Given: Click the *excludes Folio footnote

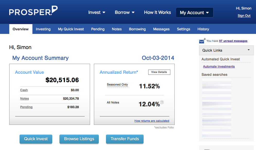Looking at the screenshot, I should [164, 127].
